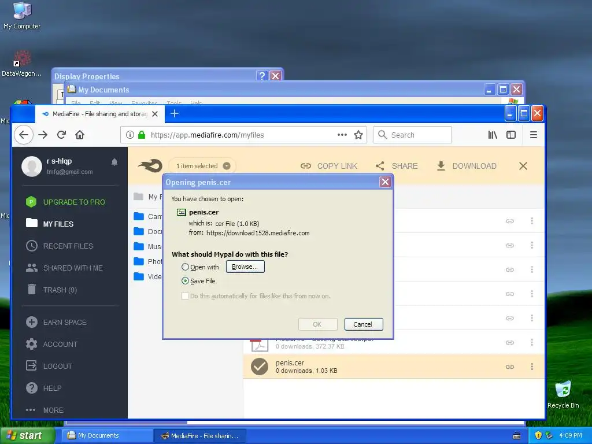Uncheck the penis.cer row checkmark
Image resolution: width=592 pixels, height=444 pixels.
(x=260, y=366)
